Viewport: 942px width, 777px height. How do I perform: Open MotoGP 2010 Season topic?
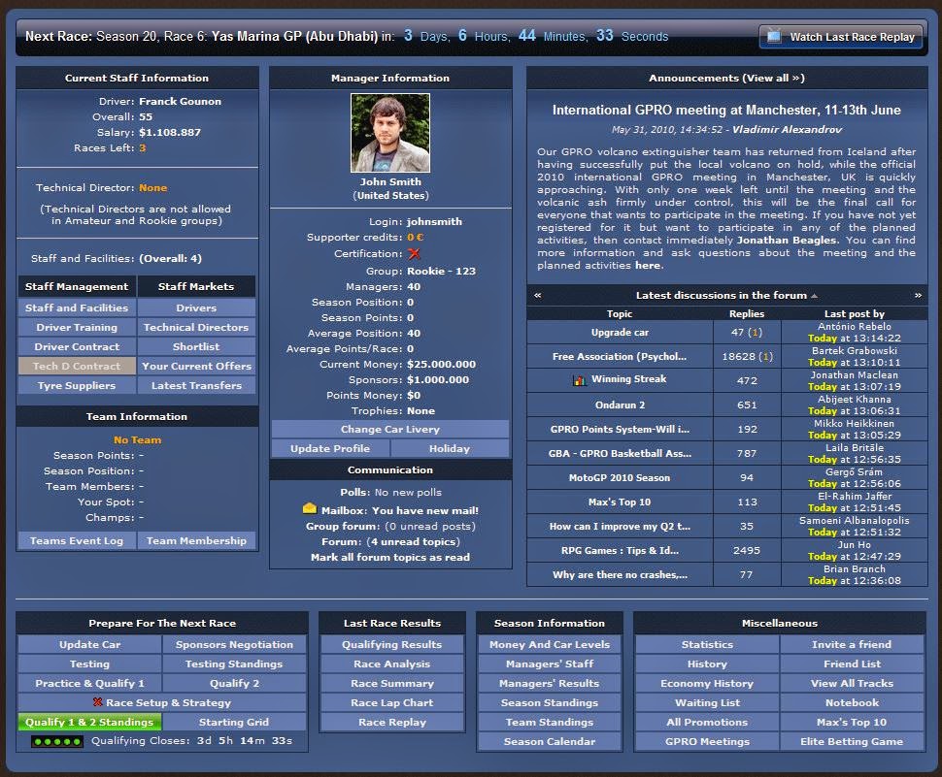620,477
